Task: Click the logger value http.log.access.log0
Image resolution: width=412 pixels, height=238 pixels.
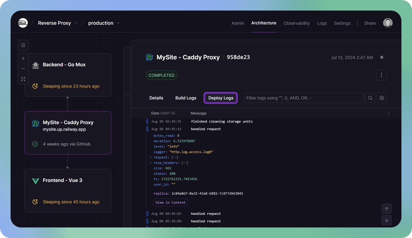Action: click(x=191, y=152)
